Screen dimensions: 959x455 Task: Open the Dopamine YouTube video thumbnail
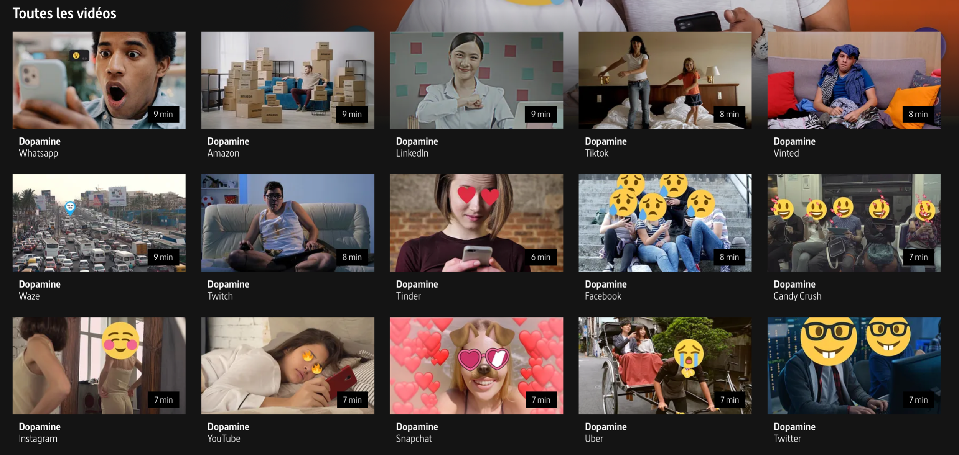click(288, 365)
